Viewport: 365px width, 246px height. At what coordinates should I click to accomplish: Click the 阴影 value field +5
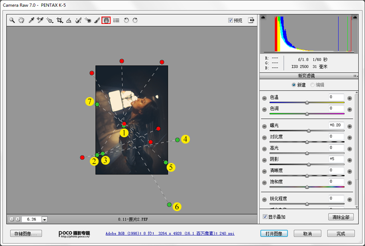[336, 159]
